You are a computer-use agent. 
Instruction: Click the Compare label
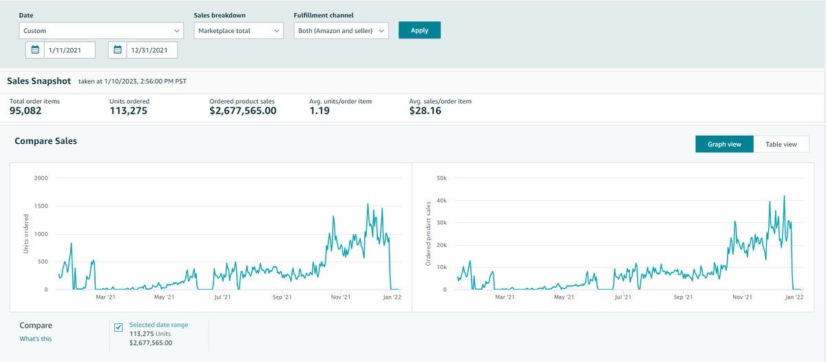click(36, 326)
